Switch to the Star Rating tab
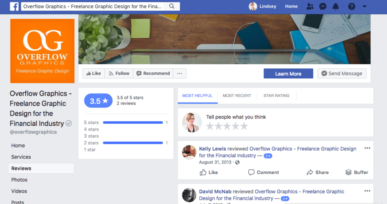 click(x=276, y=96)
